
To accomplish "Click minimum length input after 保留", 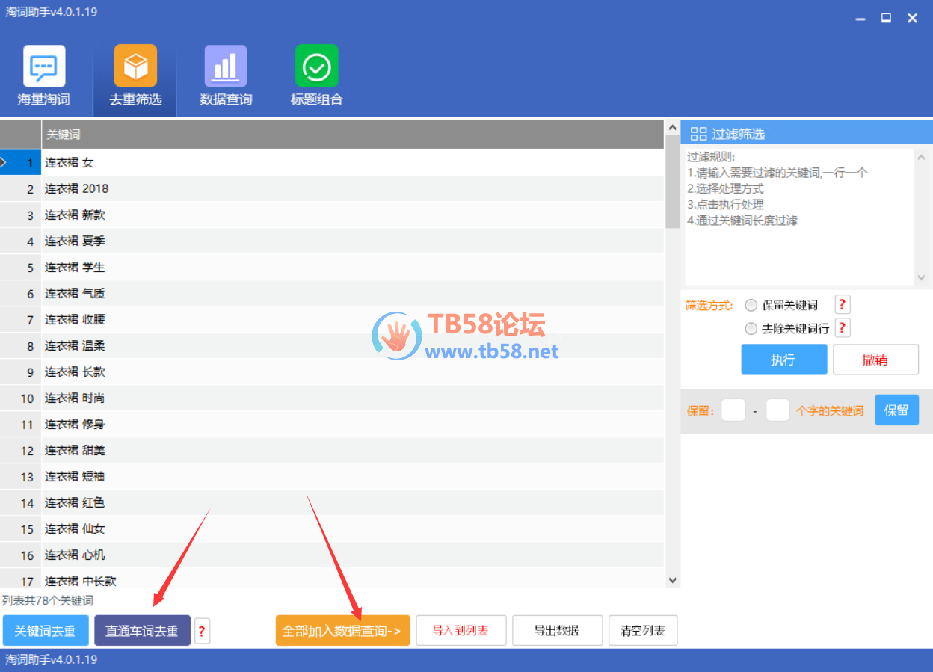I will coord(733,410).
